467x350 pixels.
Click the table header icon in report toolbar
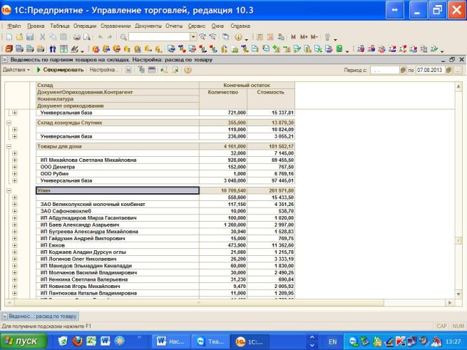point(152,70)
